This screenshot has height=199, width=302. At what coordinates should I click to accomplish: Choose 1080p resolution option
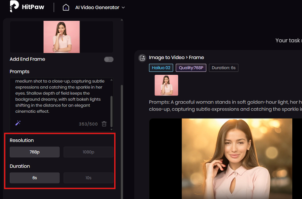tap(88, 152)
